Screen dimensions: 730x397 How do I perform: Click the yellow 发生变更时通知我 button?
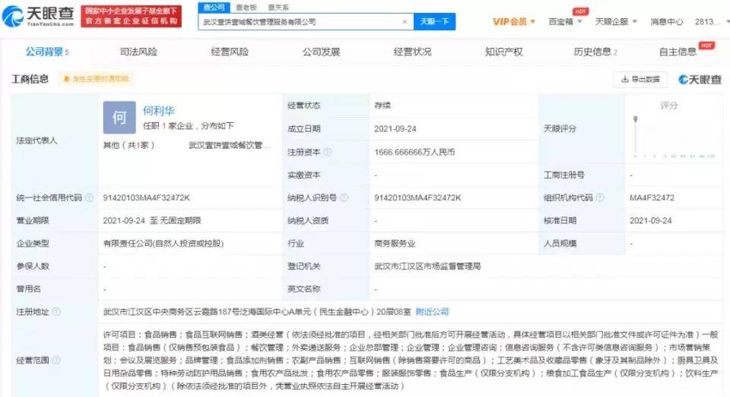click(x=96, y=79)
